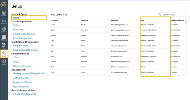Click first name Garrett cell
190x100 pixels.
(x=53, y=30)
